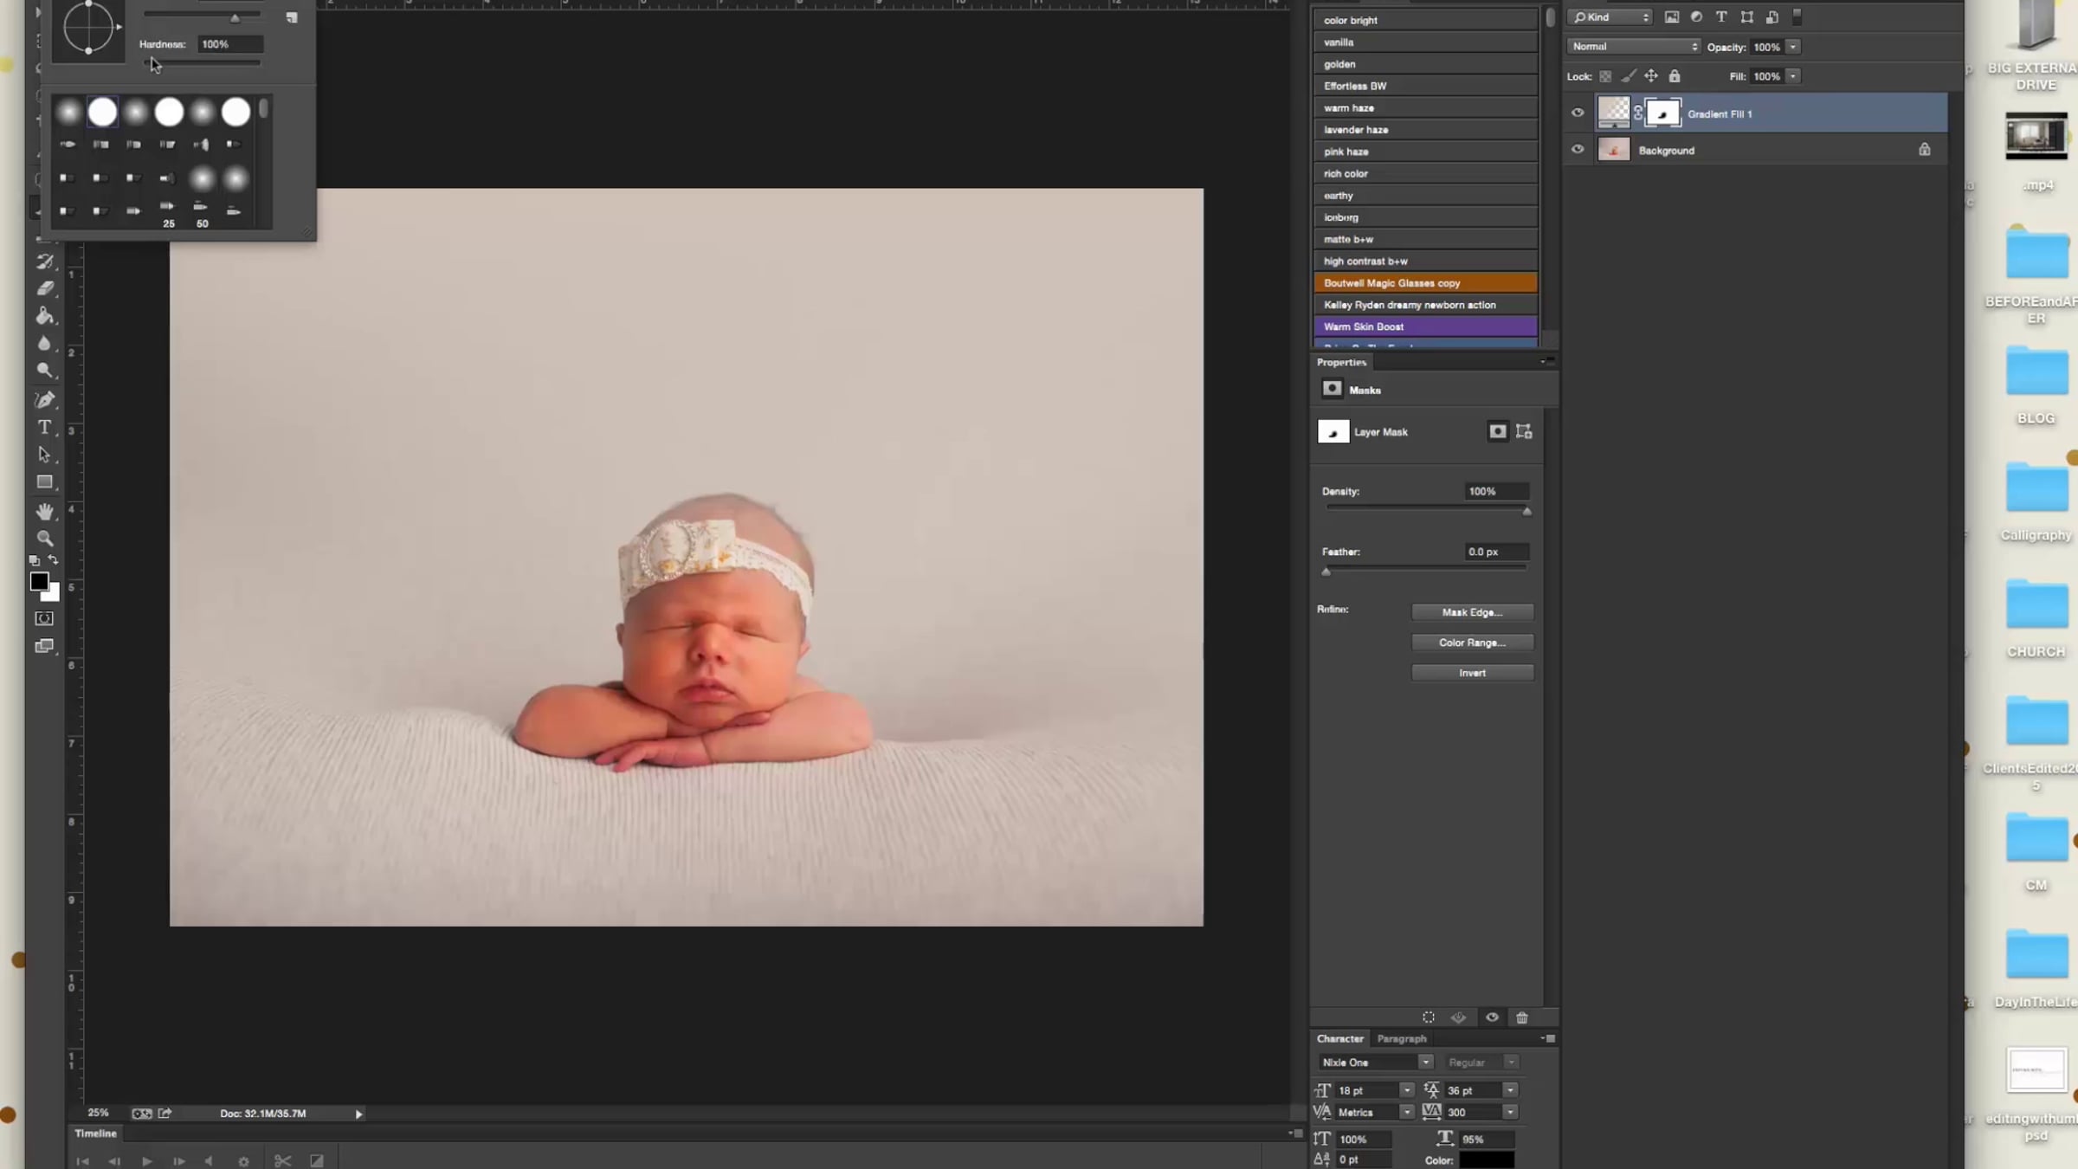Click the Invert button

click(x=1472, y=673)
